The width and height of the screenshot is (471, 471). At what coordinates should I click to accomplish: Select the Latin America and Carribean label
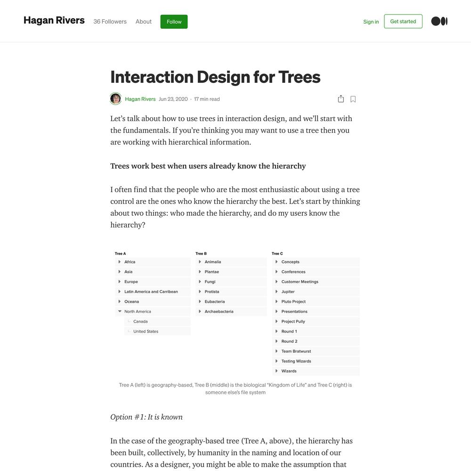click(x=151, y=292)
